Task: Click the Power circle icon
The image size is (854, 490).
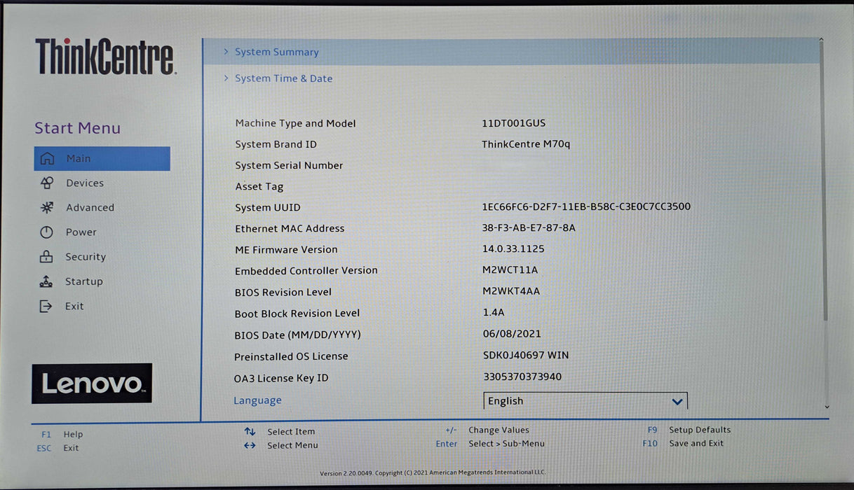Action: (x=46, y=232)
